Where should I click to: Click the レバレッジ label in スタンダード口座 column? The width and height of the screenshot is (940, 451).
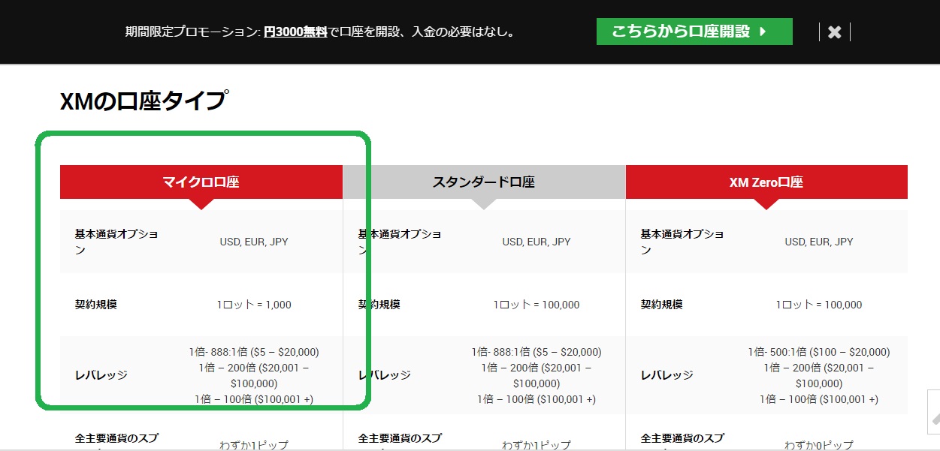pyautogui.click(x=385, y=375)
